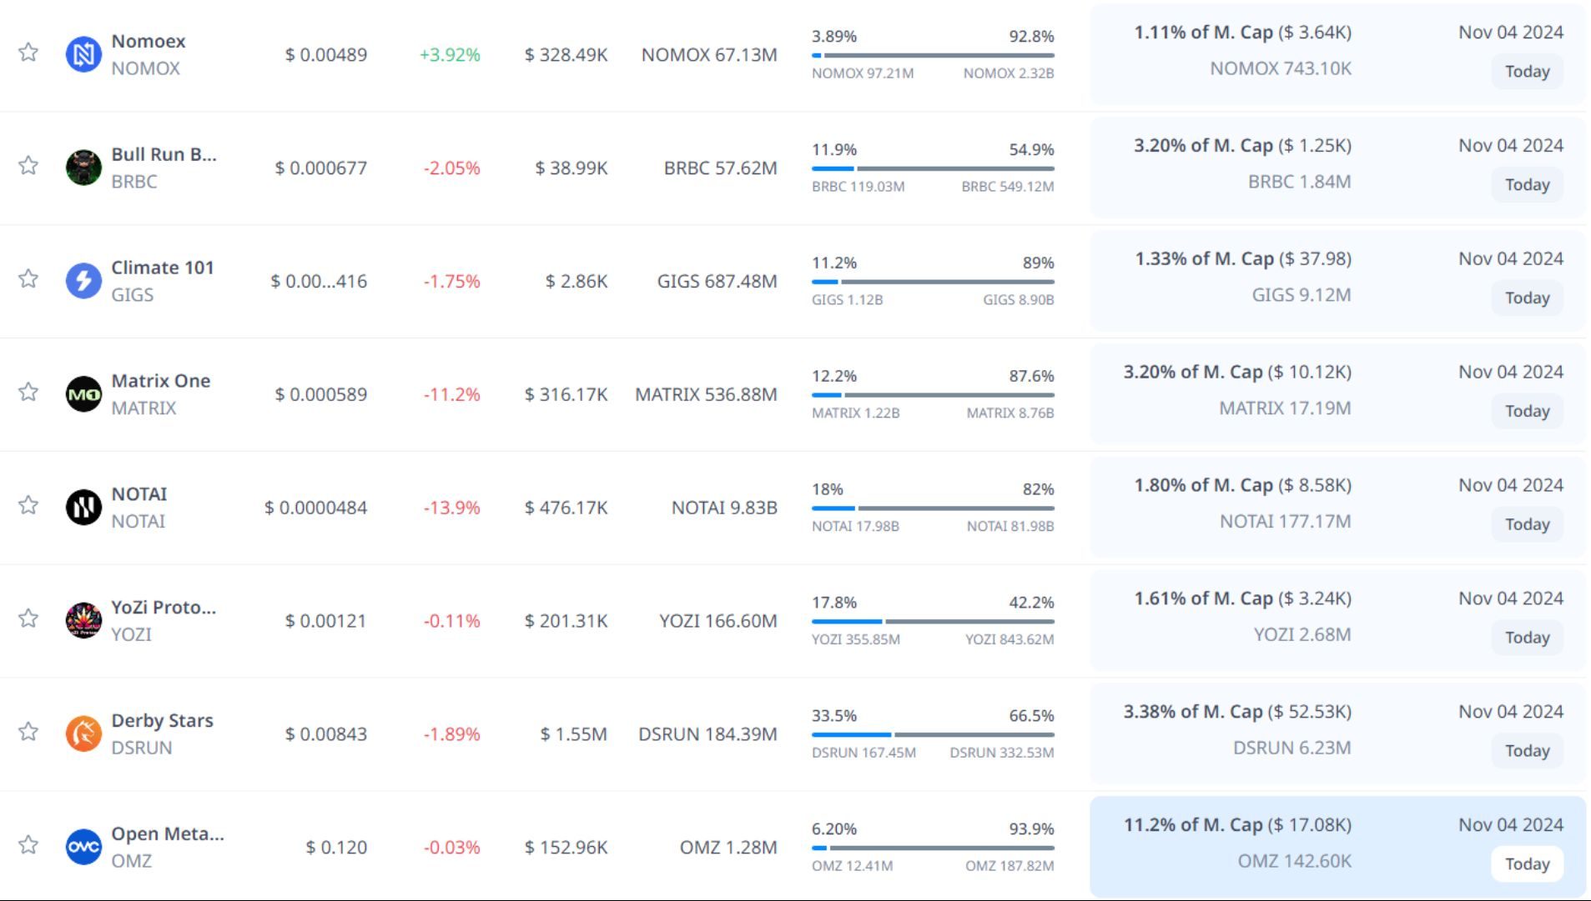1591x901 pixels.
Task: Click the NOTAI coin logo icon
Action: point(83,507)
